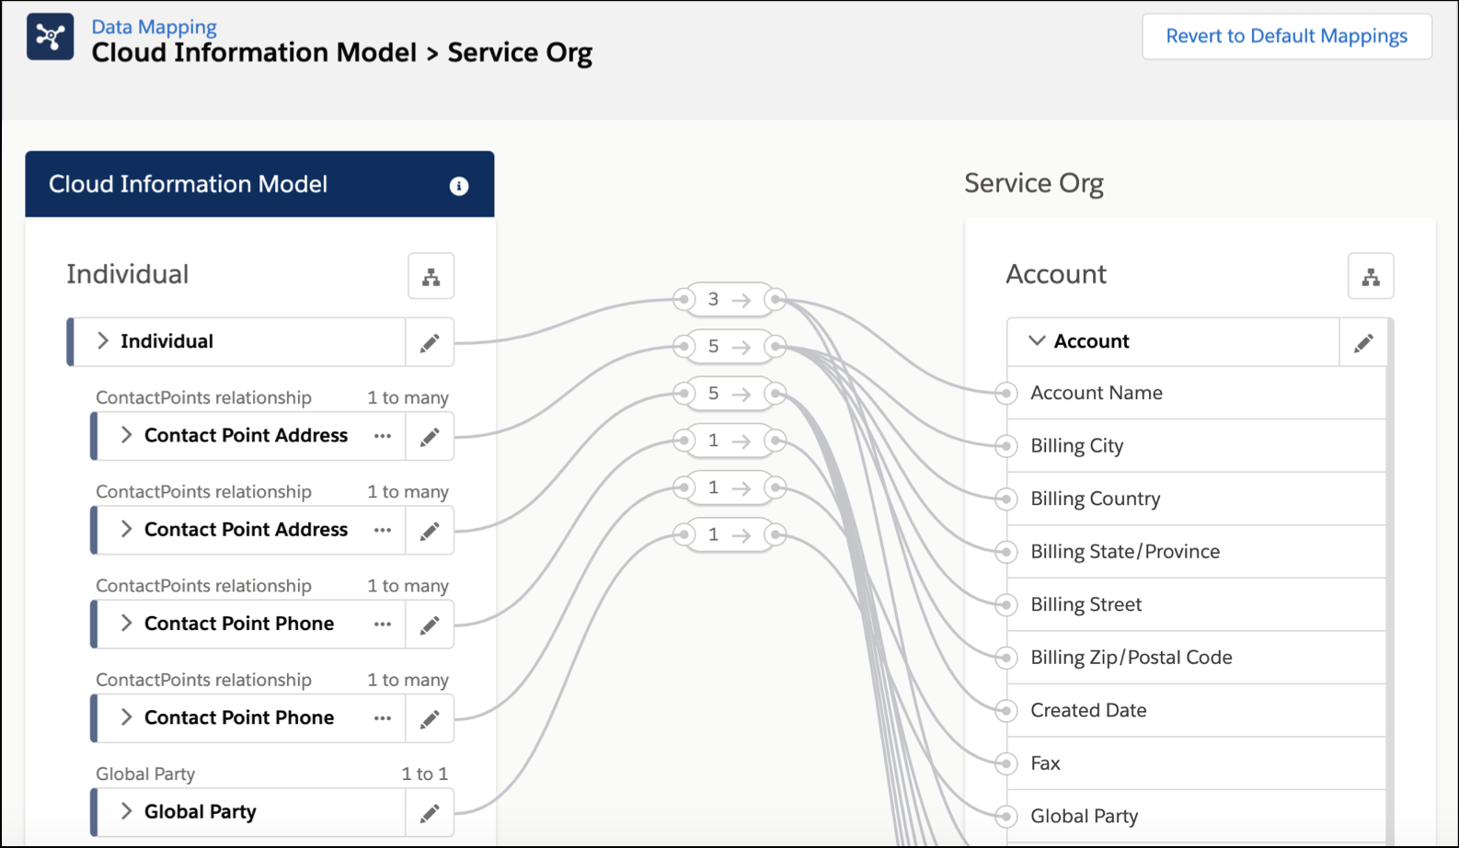Edit the second Contact Point Address entity
This screenshot has height=848, width=1459.
(430, 531)
